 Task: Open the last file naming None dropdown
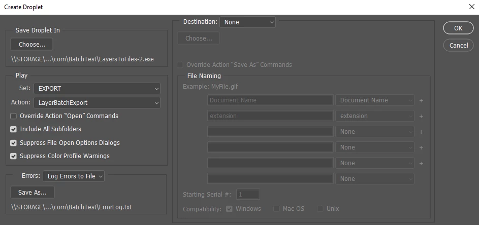coord(375,179)
